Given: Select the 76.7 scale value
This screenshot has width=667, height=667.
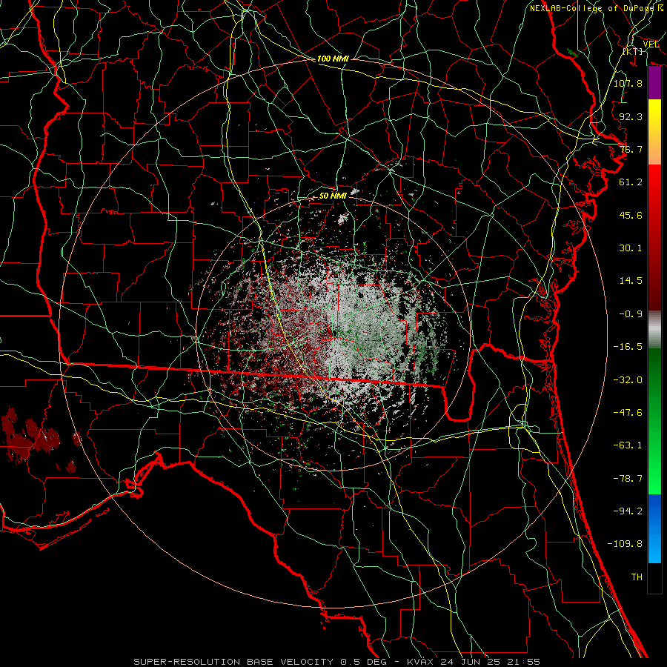Looking at the screenshot, I should (631, 149).
